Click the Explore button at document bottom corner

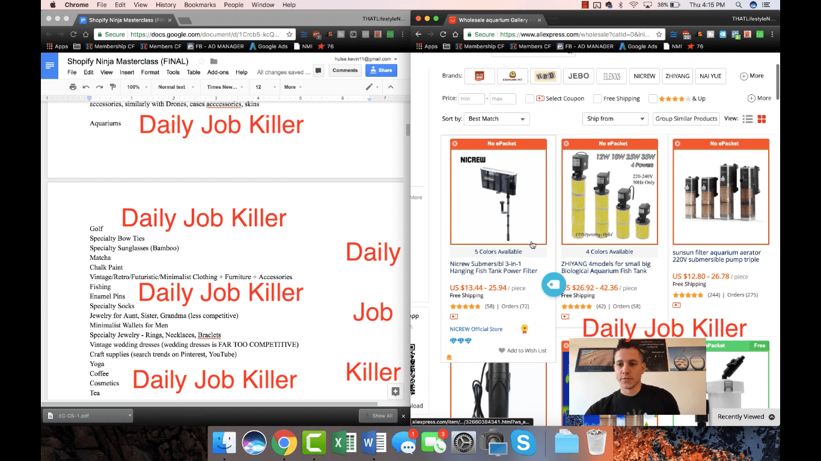click(x=395, y=391)
